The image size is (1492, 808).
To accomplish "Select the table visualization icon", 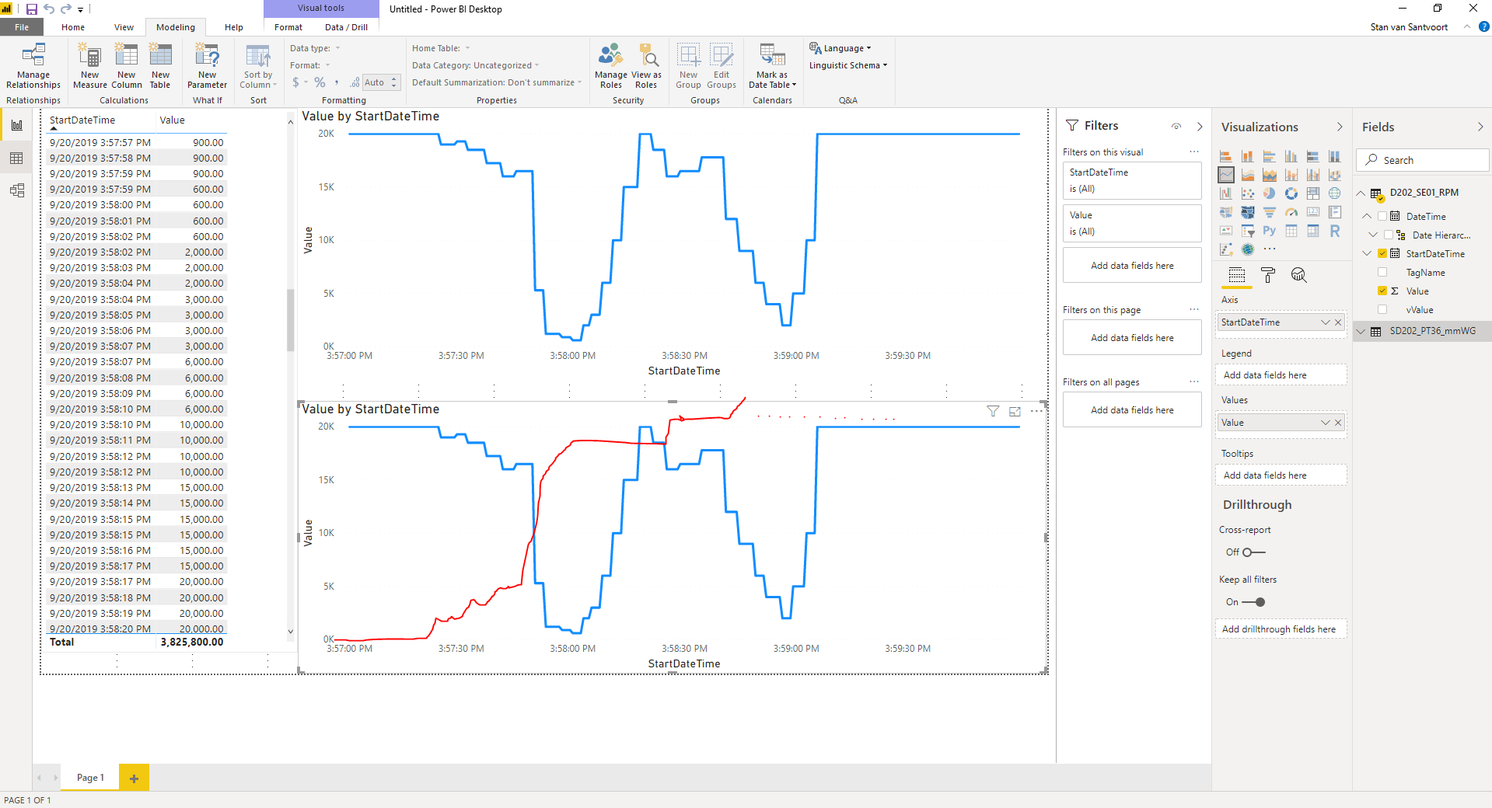I will tap(1291, 231).
